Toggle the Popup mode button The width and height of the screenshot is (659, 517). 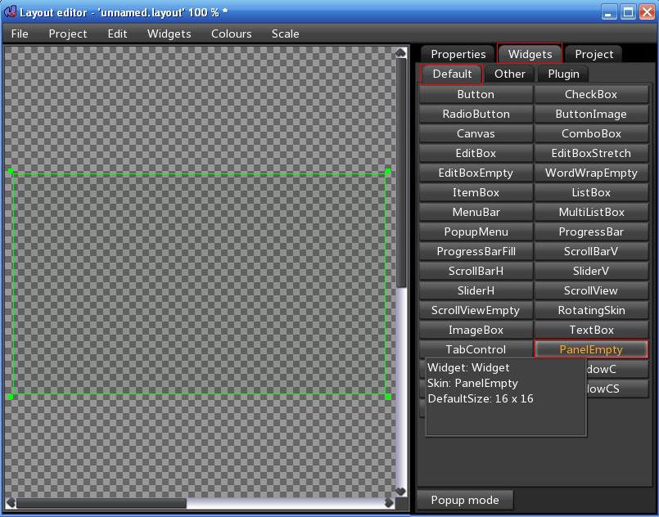(465, 500)
